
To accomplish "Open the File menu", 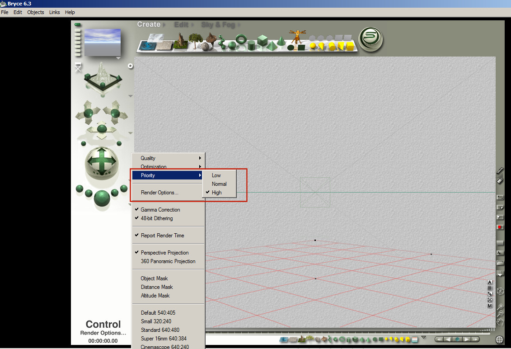I will click(5, 12).
